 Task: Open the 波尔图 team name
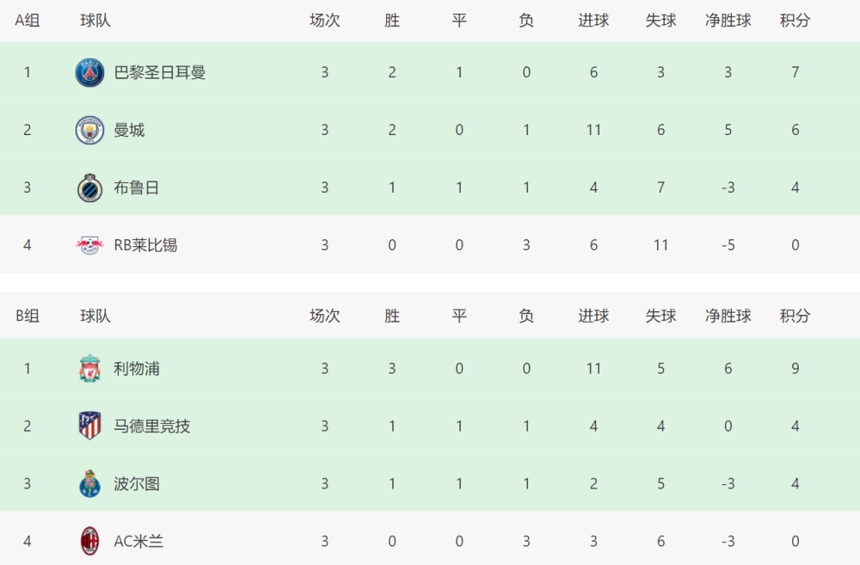click(137, 484)
